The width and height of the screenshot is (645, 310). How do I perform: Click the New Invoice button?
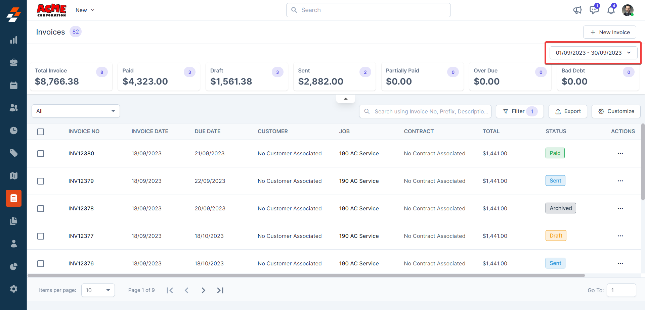(x=609, y=32)
